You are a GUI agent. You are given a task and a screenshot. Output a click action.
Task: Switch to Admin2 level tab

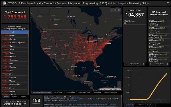tap(23, 96)
